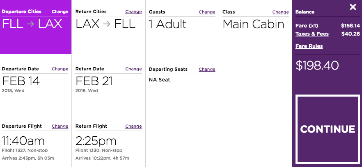Change the Departure Date
The height and width of the screenshot is (167, 362).
click(60, 69)
